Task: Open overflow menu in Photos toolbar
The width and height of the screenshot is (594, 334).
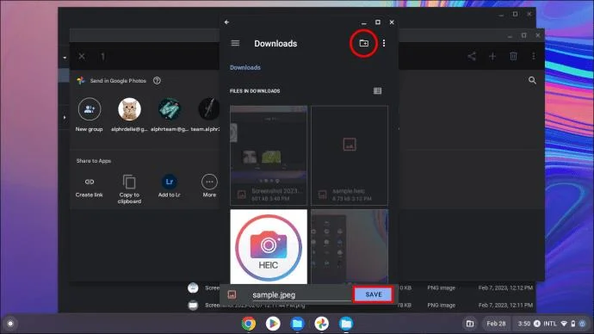Action: coord(534,57)
